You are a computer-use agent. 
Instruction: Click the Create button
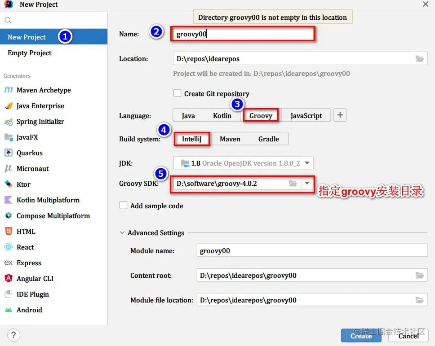point(361,336)
